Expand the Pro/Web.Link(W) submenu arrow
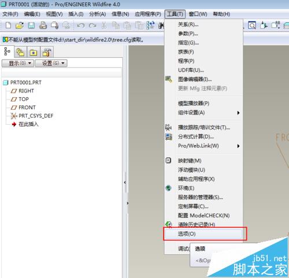The height and width of the screenshot is (278, 289). (239, 146)
